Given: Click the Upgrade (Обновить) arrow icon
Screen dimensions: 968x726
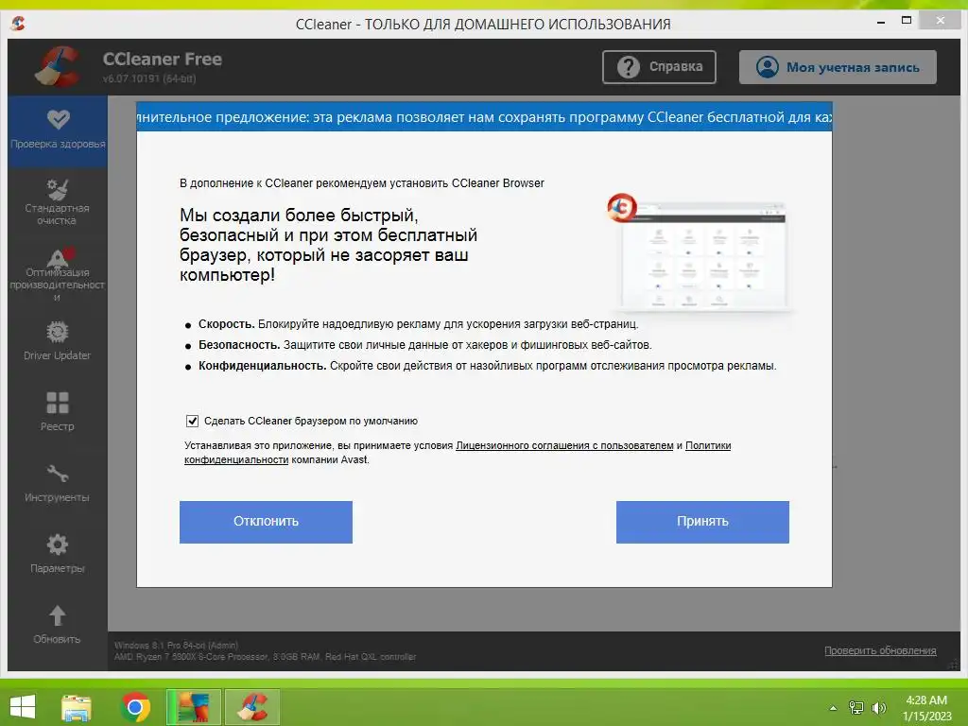Looking at the screenshot, I should (58, 615).
